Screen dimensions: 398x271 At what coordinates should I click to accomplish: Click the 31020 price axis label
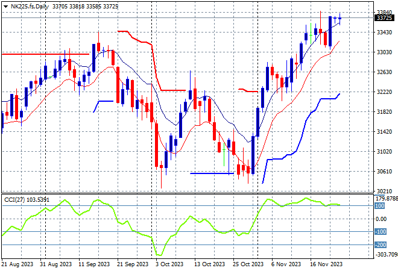pos(385,152)
